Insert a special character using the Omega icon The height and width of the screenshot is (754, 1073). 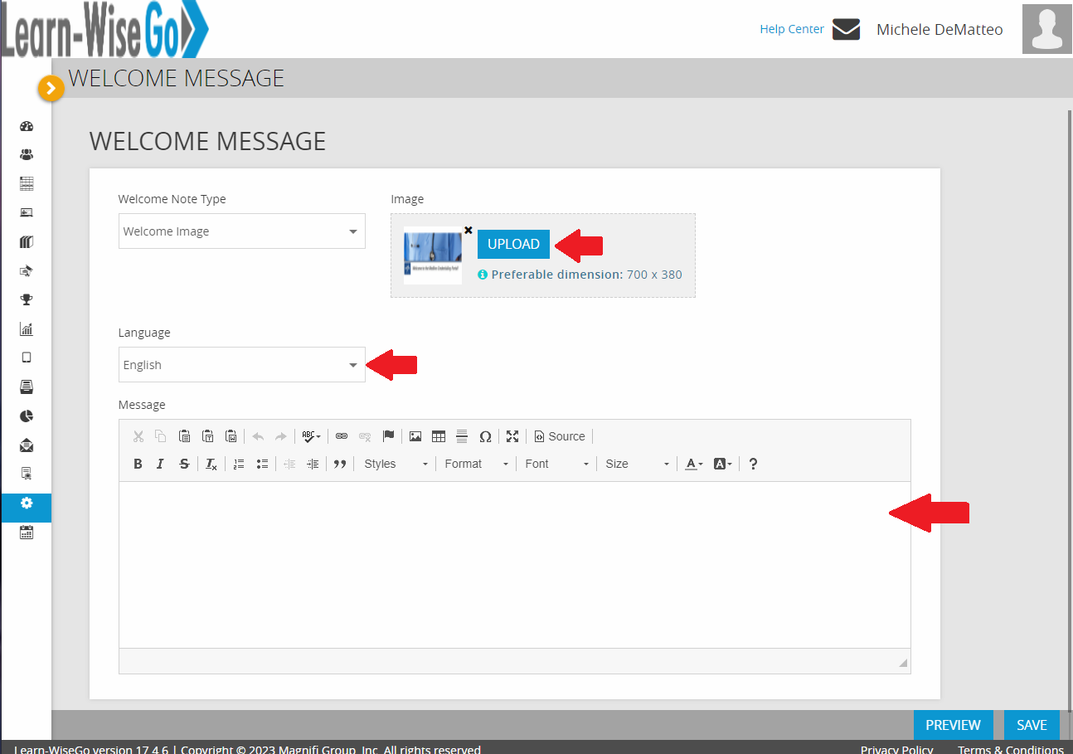point(485,435)
